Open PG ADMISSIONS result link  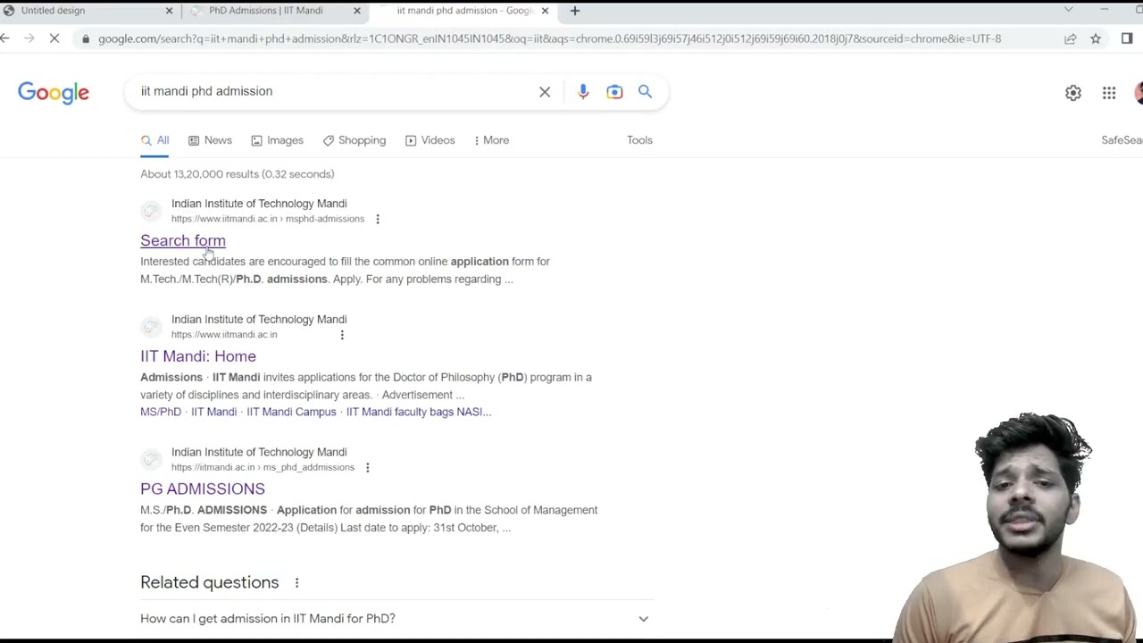coord(203,489)
